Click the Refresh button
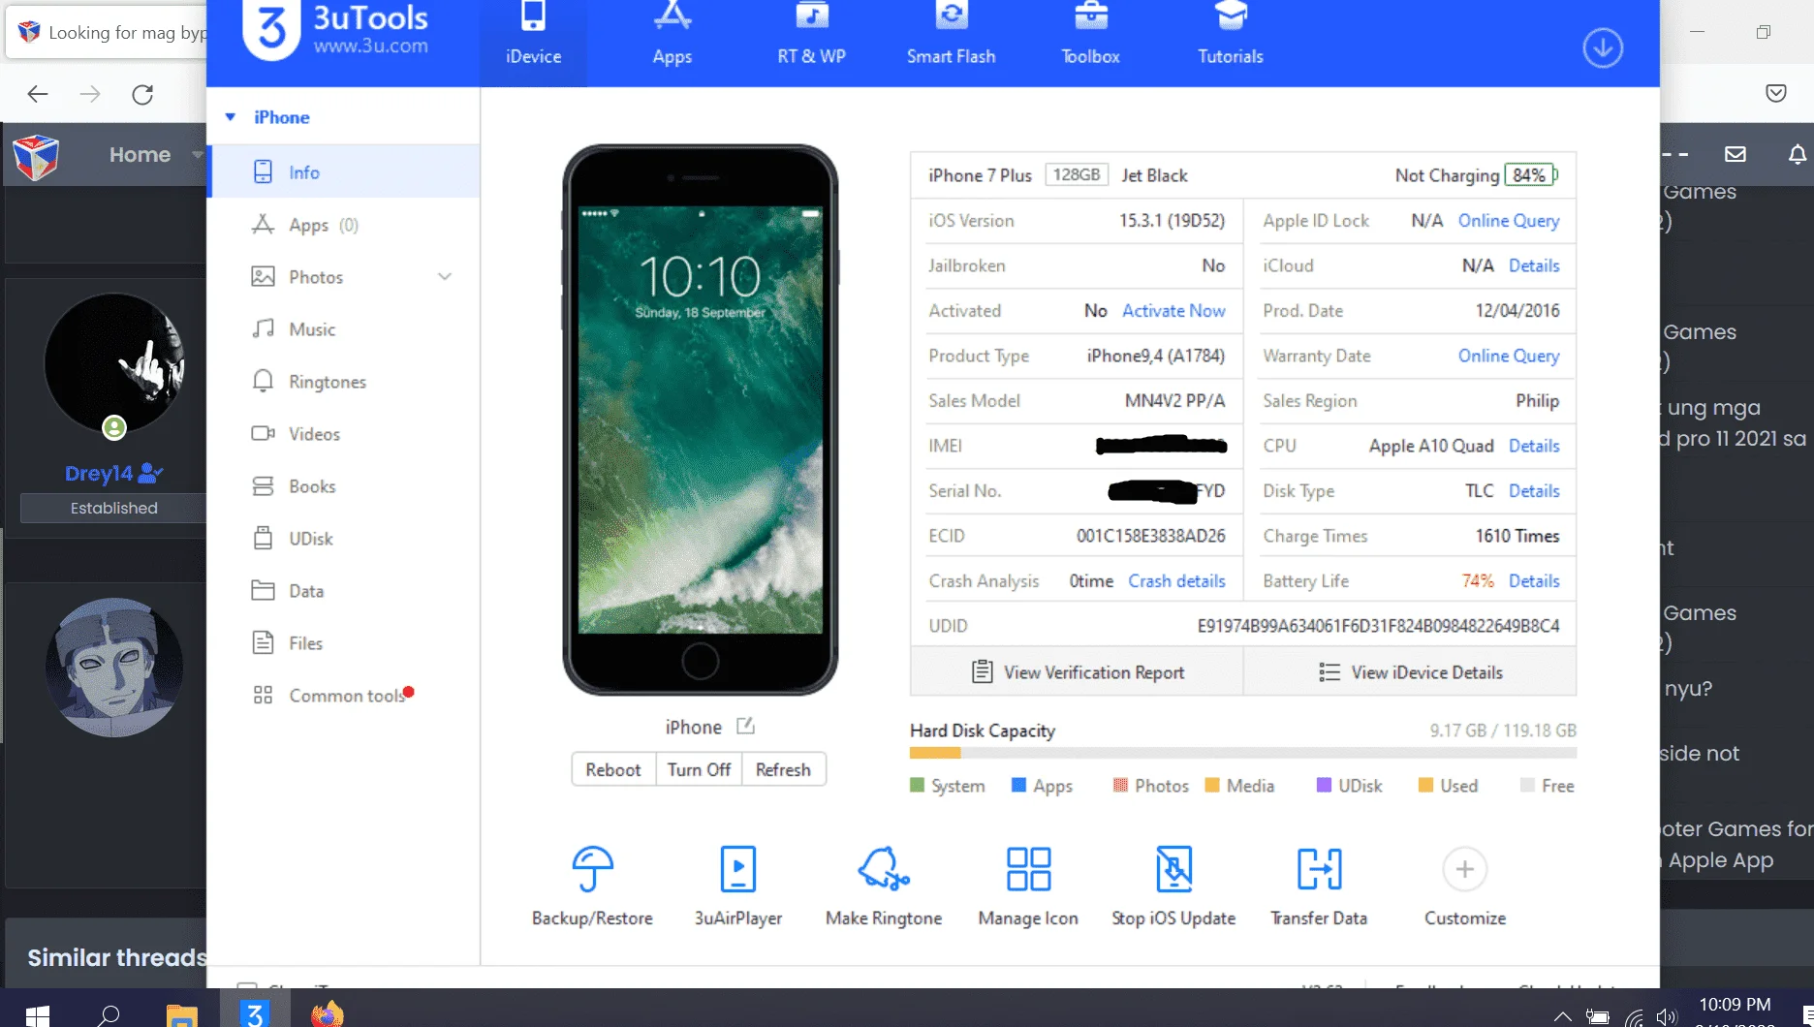Viewport: 1814px width, 1027px height. [783, 769]
